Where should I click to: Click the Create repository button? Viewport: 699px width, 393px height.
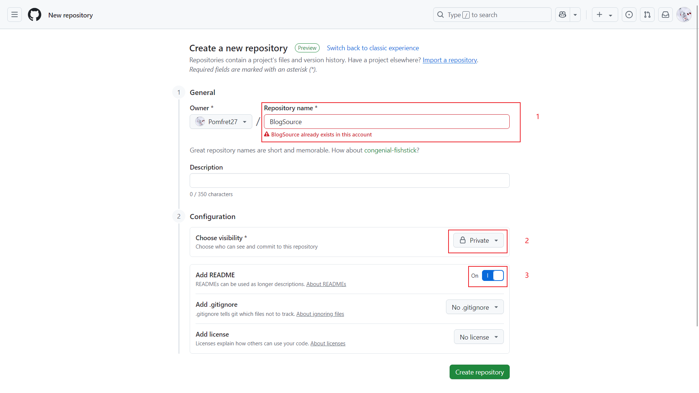tap(479, 372)
